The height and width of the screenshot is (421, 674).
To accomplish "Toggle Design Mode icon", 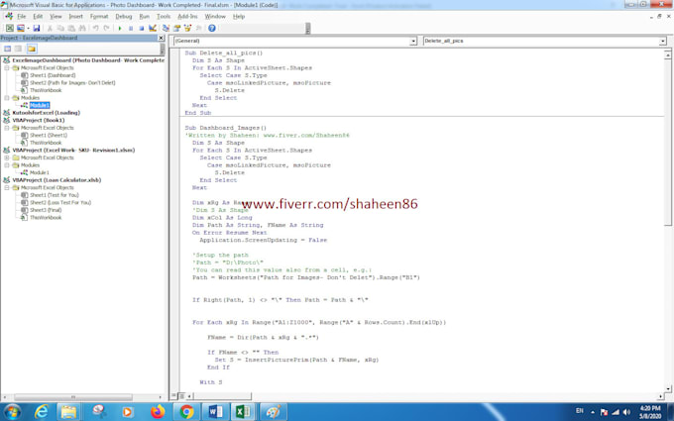I will tap(153, 28).
